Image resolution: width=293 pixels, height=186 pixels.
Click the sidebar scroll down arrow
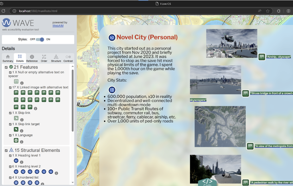point(73,182)
